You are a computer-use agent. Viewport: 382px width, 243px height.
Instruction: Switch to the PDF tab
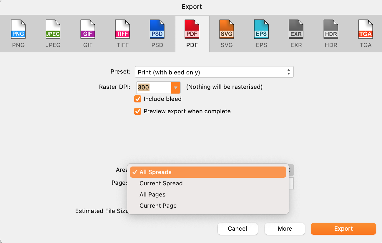pos(192,33)
